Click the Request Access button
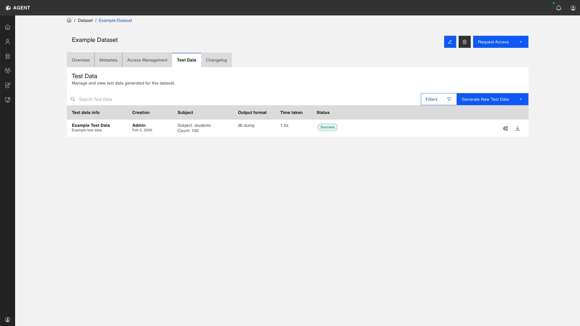The width and height of the screenshot is (580, 326). pos(501,42)
